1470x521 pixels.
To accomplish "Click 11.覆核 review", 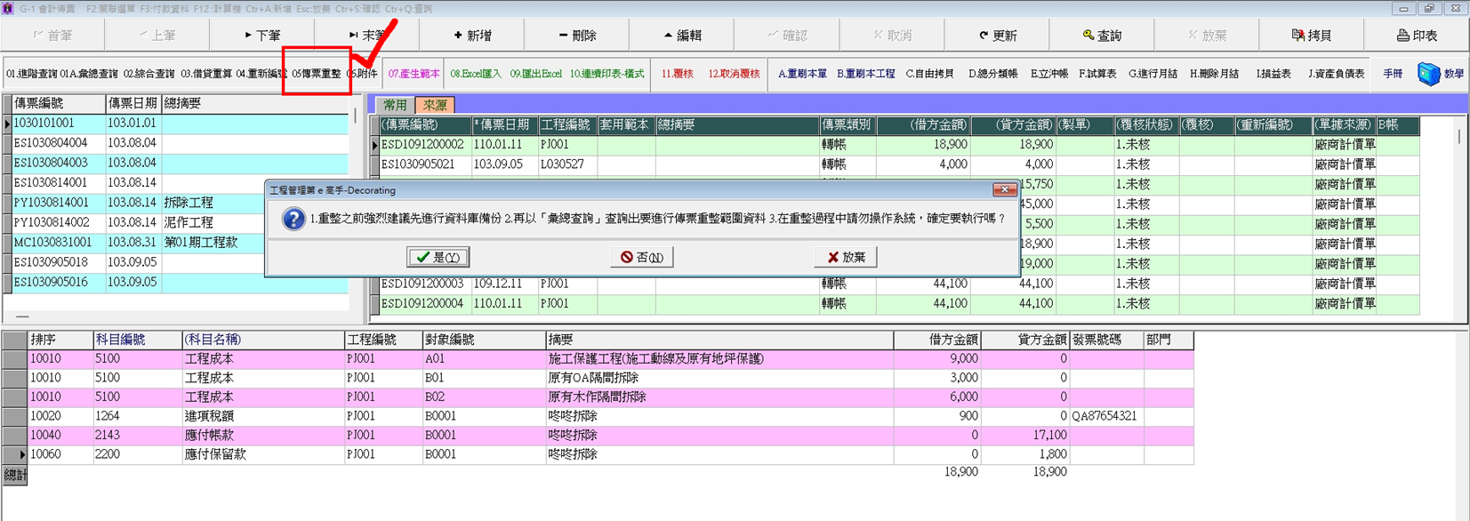I will [x=678, y=74].
